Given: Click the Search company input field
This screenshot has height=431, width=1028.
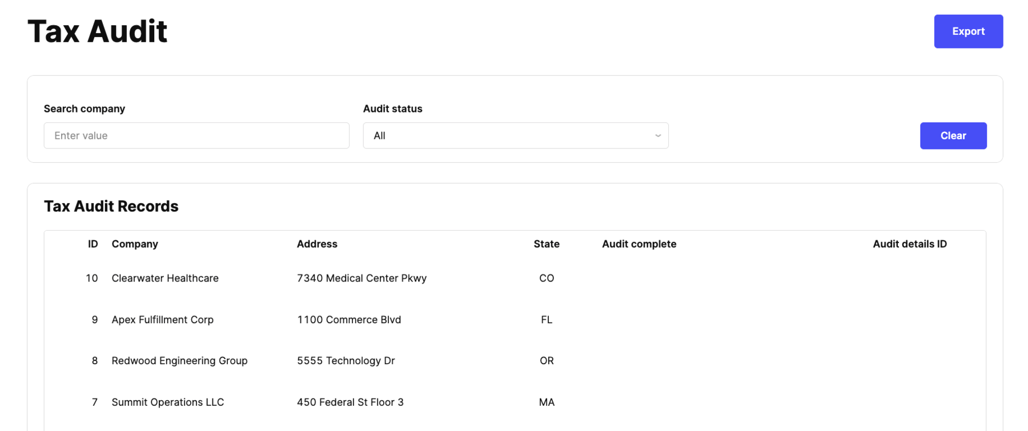Looking at the screenshot, I should [196, 135].
